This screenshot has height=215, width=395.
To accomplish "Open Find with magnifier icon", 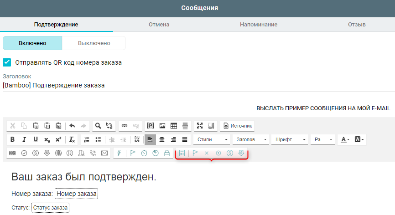I will [x=98, y=126].
